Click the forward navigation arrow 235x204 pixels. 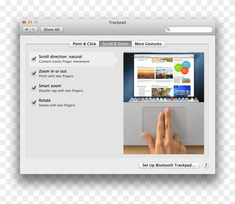point(34,29)
